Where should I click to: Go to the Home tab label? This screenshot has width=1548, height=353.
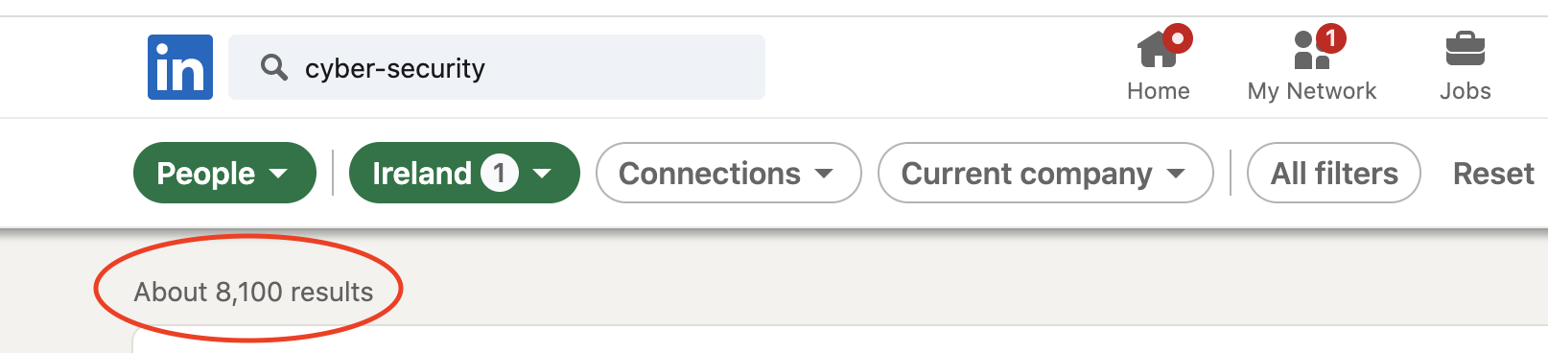point(1158,91)
